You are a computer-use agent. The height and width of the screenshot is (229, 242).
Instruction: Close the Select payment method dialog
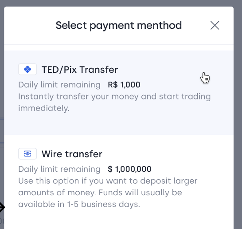[215, 25]
